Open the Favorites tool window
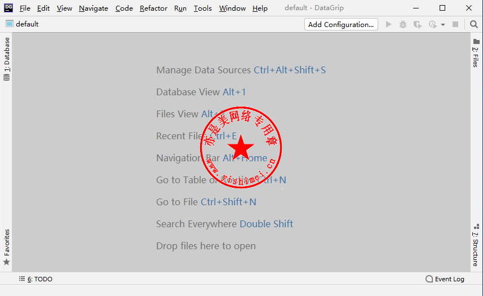483x296 pixels. pyautogui.click(x=6, y=247)
